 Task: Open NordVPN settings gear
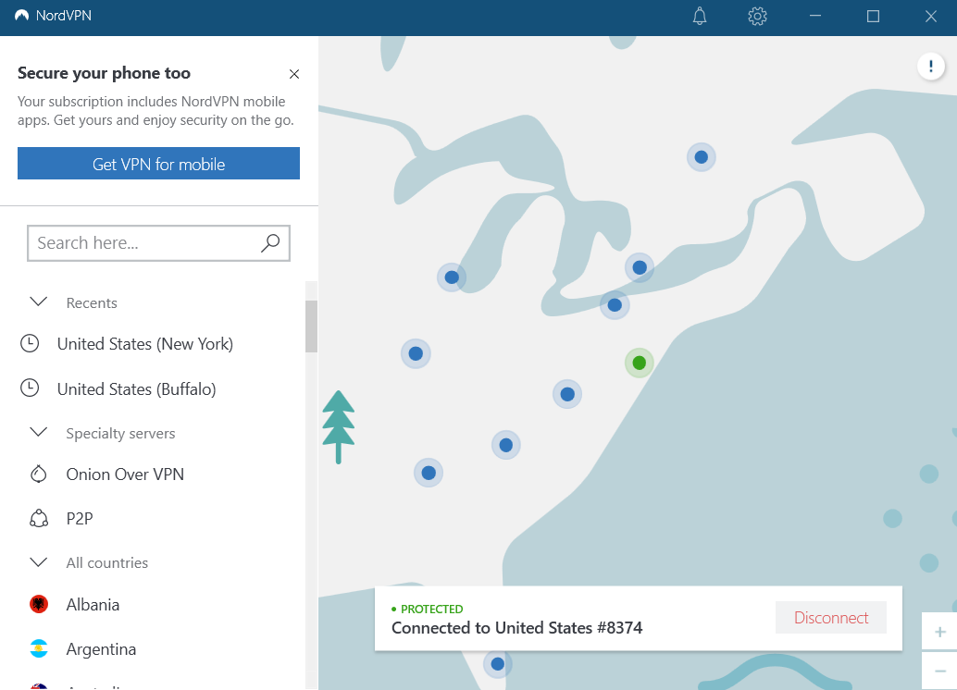click(x=757, y=16)
